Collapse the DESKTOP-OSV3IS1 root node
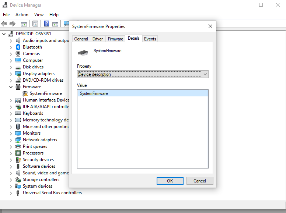 click(4, 34)
